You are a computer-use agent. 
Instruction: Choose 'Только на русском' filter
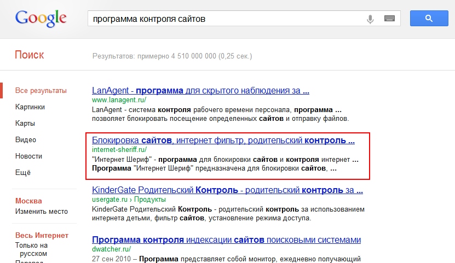[31, 249]
